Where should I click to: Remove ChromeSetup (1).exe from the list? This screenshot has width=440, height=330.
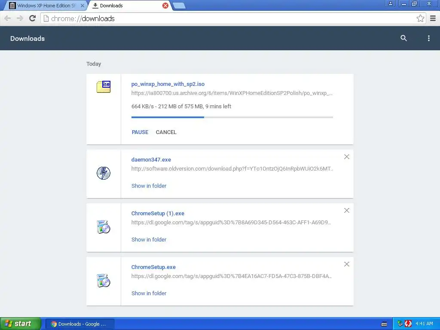[347, 211]
